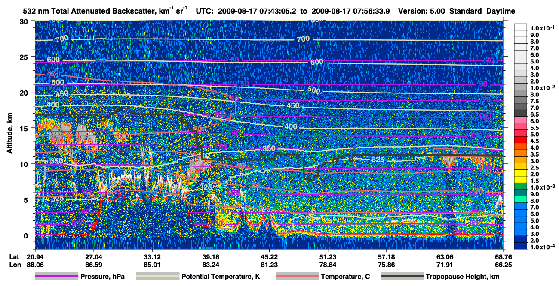Click the 'Altitude, km' axis label

click(10, 134)
